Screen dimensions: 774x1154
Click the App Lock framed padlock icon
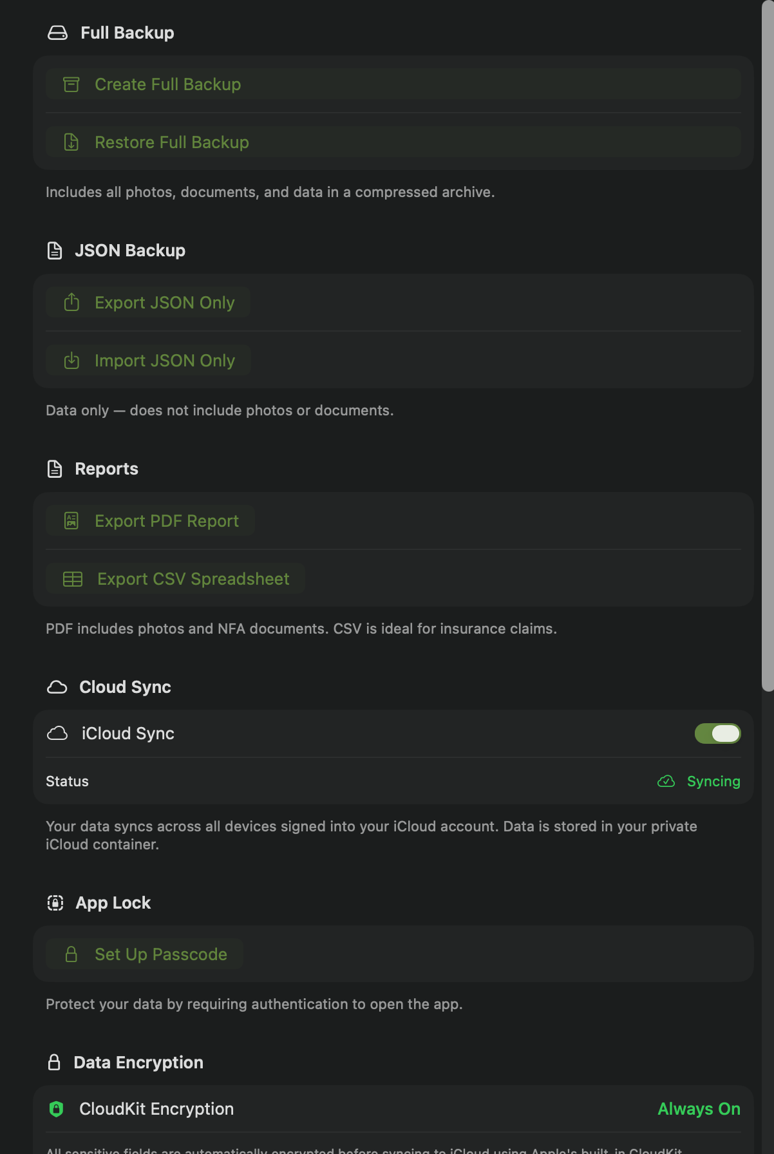click(x=55, y=903)
